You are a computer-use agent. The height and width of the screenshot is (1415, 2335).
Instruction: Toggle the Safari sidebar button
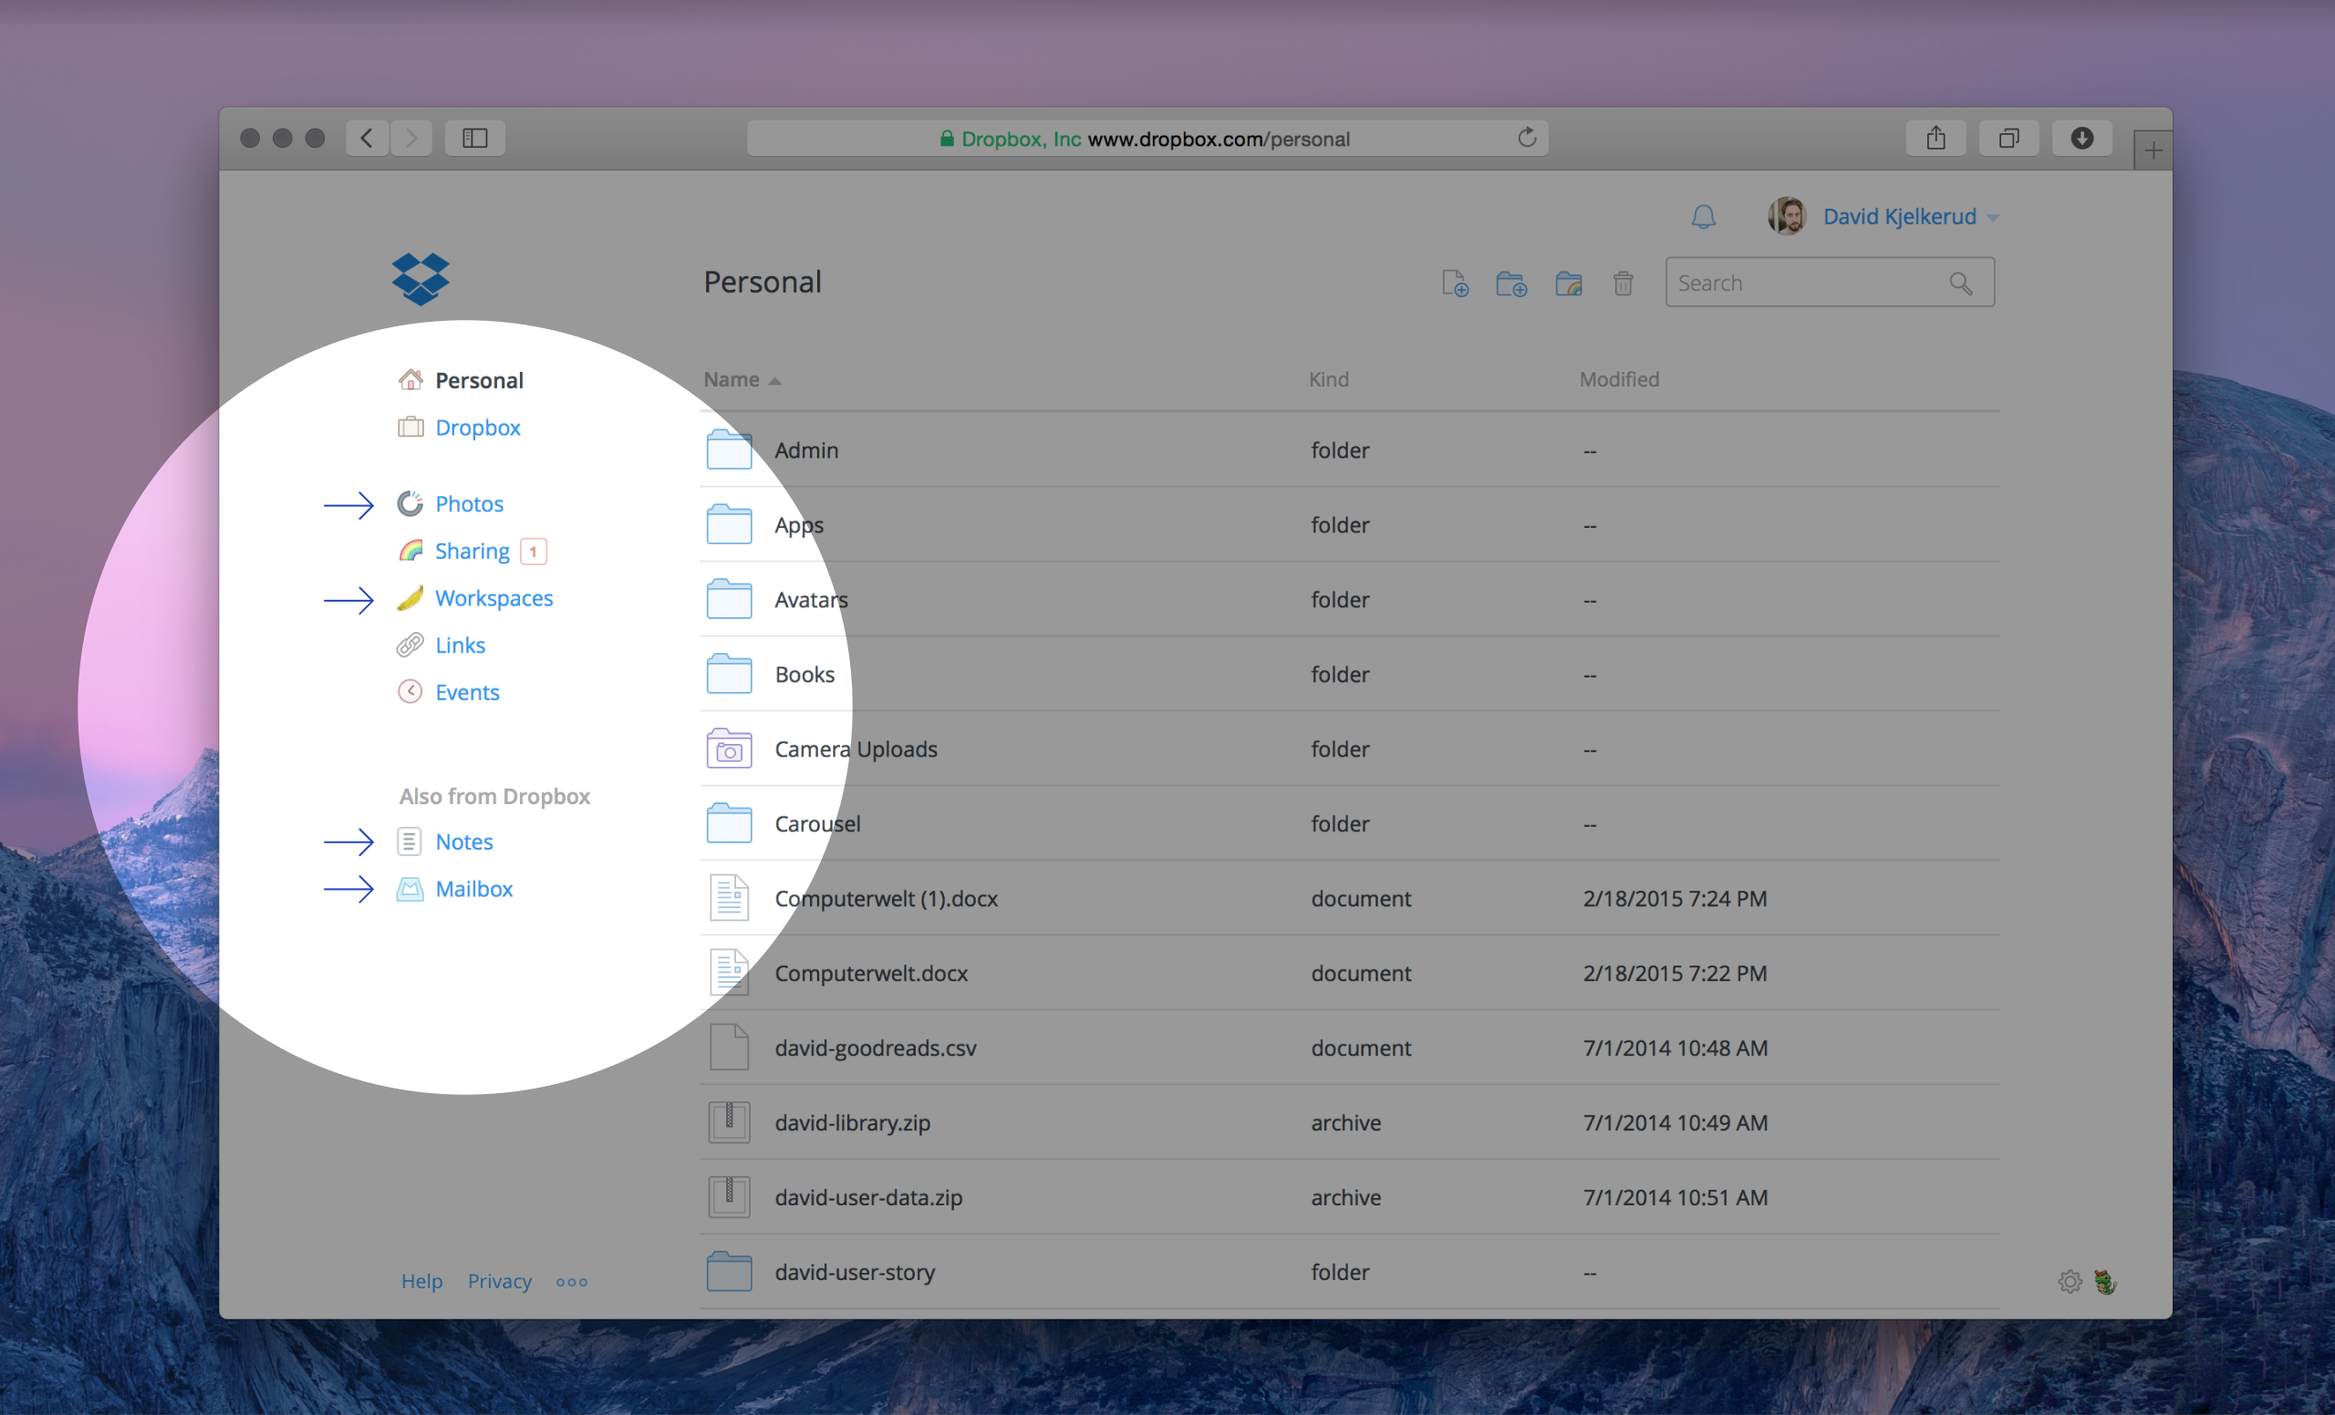click(x=475, y=139)
